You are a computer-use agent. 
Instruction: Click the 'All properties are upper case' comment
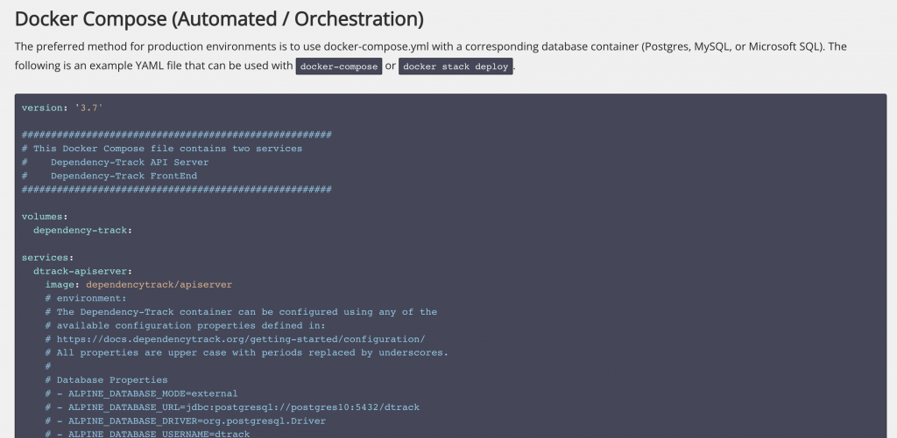251,352
